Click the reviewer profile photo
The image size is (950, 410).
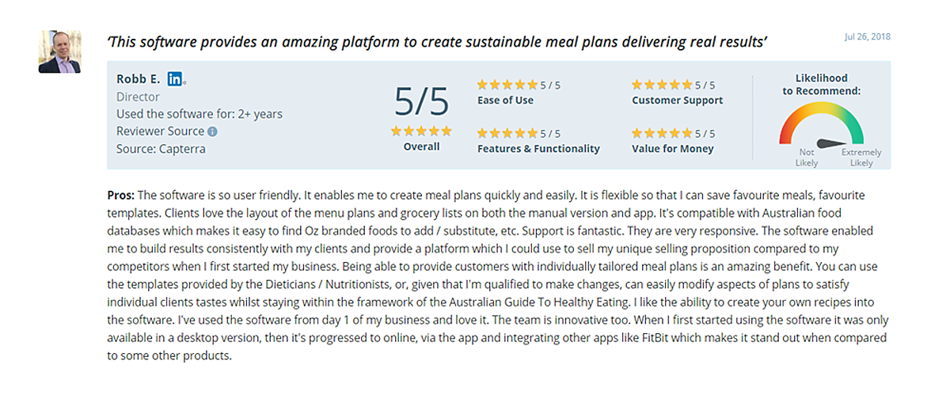59,51
